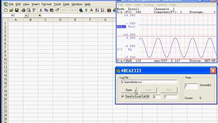Click the 48E62333 dialog title icon
This screenshot has height=123, width=218.
pos(118,71)
